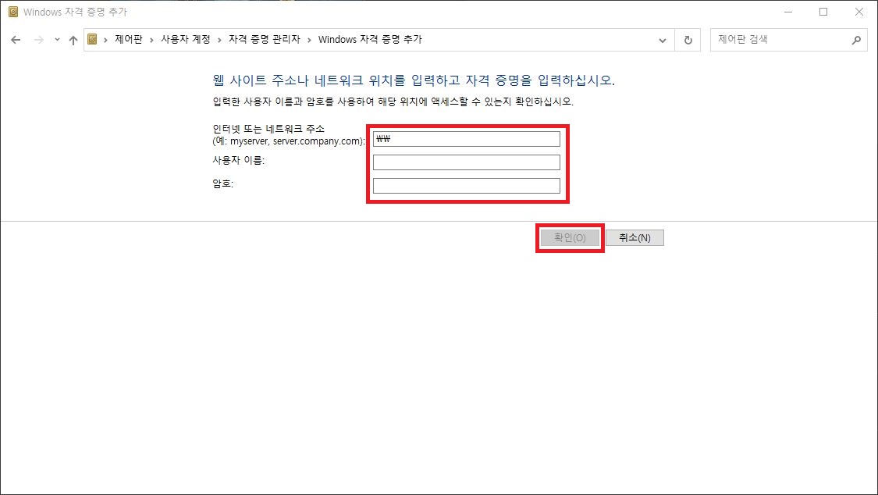Click the Forward navigation arrow
The image size is (878, 495).
tap(39, 40)
